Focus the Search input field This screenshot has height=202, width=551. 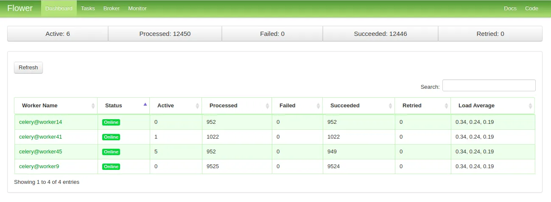pos(489,85)
